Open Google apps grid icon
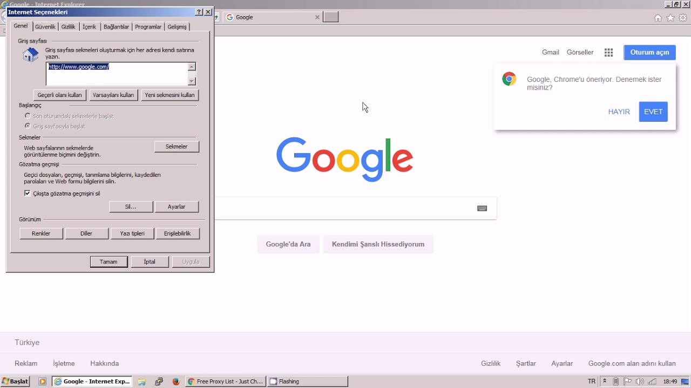This screenshot has width=691, height=388. 608,52
